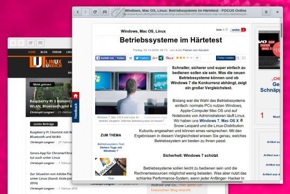The height and width of the screenshot is (194, 290).
Task: Email the article via envelope icon
Action: 244,58
